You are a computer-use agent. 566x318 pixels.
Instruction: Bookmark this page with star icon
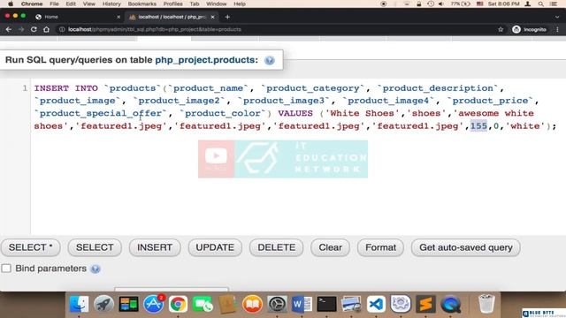(x=501, y=29)
